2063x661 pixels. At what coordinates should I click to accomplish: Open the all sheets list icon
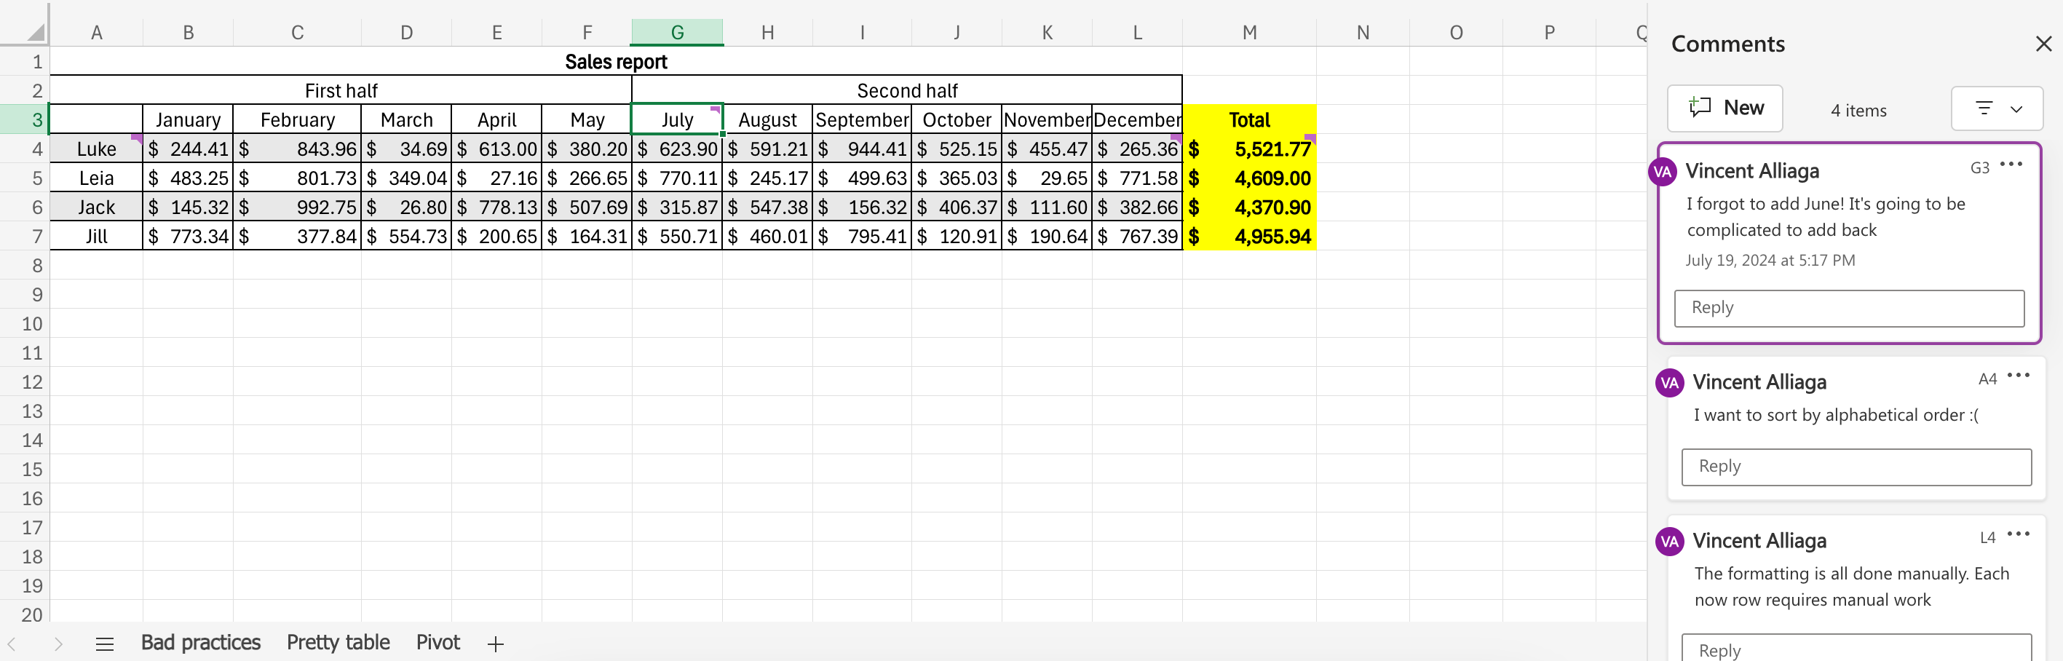coord(105,644)
